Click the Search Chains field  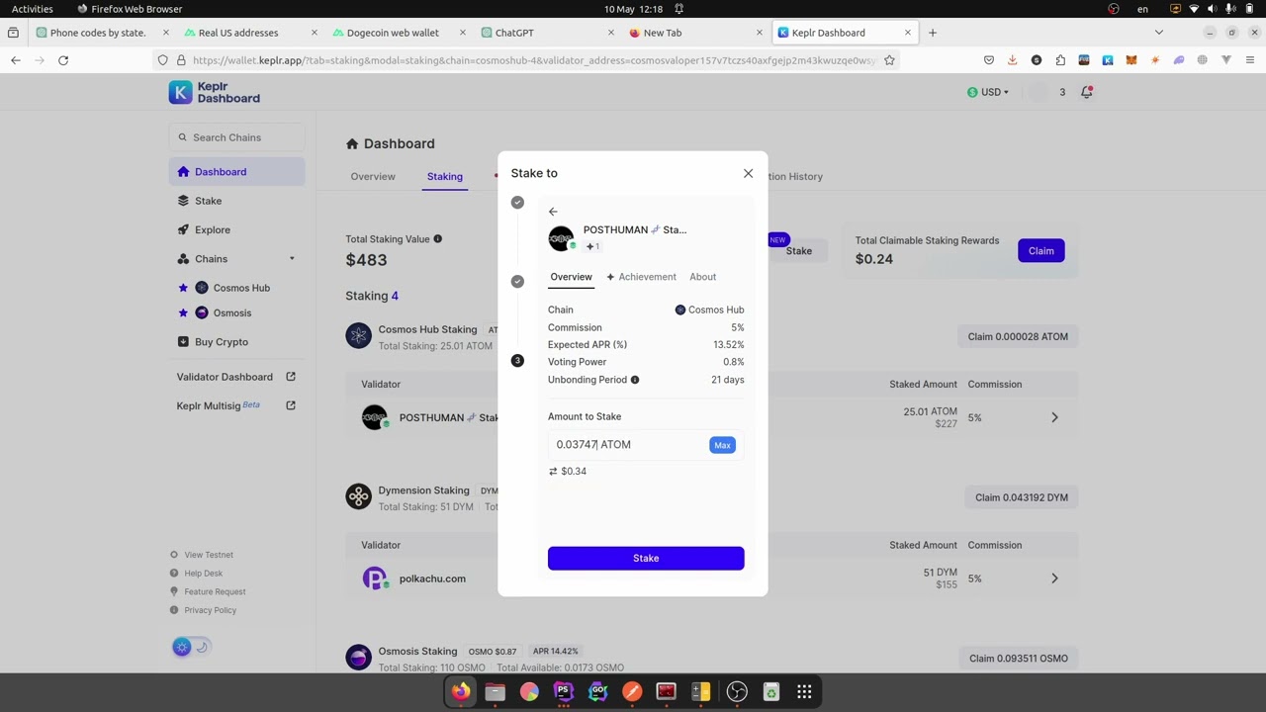click(x=236, y=137)
